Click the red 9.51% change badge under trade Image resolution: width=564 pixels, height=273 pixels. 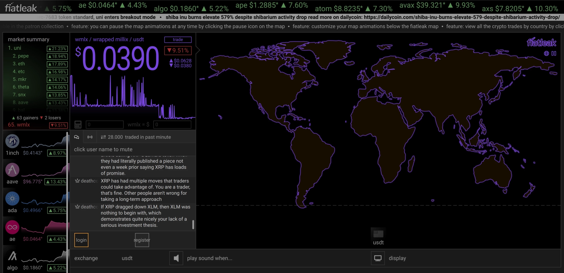click(x=178, y=51)
